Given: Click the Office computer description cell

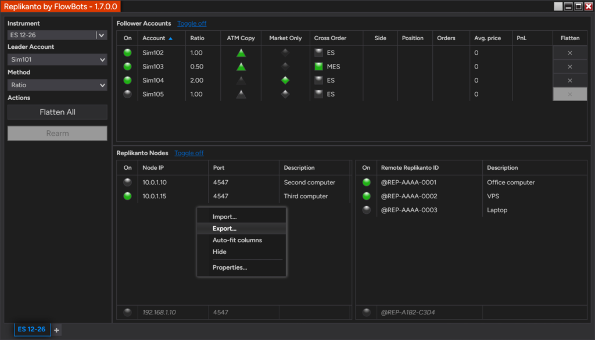Looking at the screenshot, I should [535, 182].
